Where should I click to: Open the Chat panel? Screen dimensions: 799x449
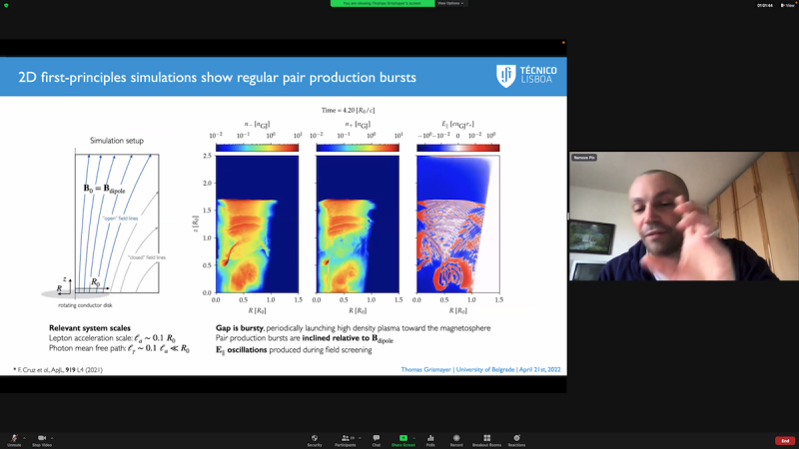(x=377, y=438)
